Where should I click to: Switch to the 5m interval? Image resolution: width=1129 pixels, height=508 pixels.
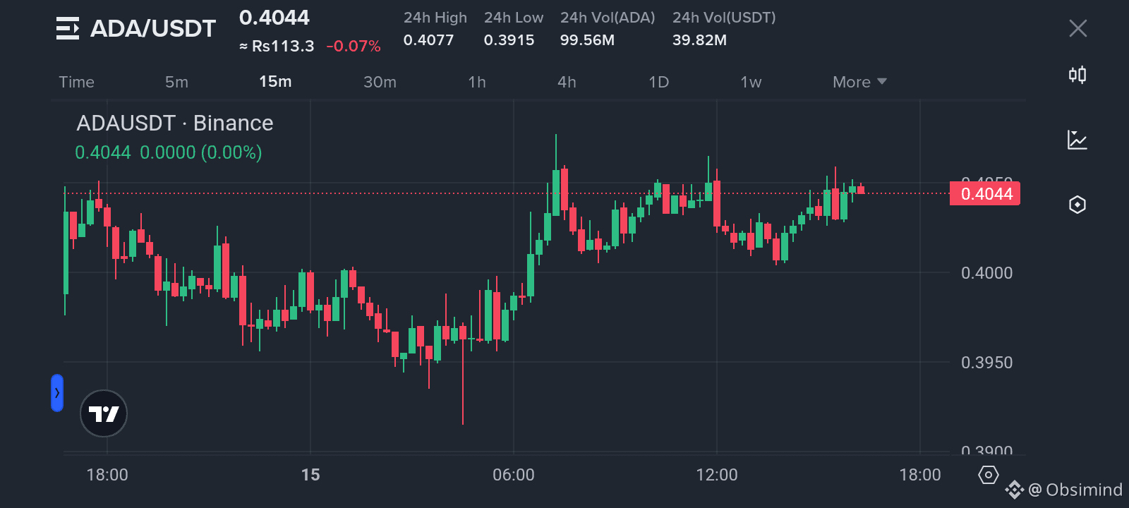(x=176, y=82)
